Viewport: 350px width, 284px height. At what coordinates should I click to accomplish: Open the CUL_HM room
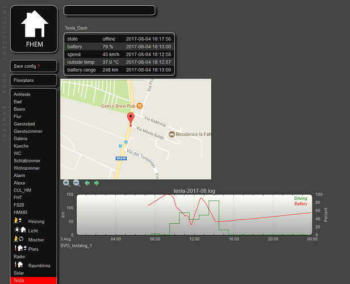23,190
